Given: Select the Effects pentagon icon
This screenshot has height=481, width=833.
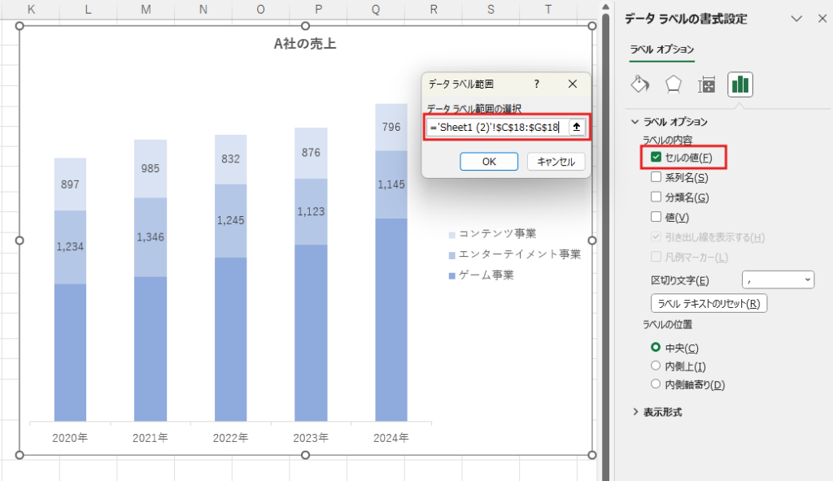Looking at the screenshot, I should [x=674, y=84].
